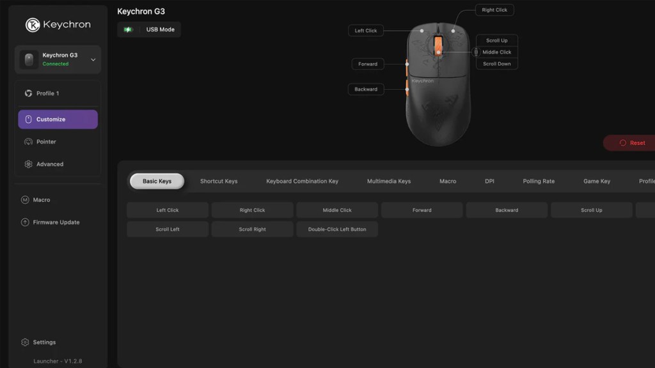
Task: Click the Reset circular arrow icon
Action: 623,142
